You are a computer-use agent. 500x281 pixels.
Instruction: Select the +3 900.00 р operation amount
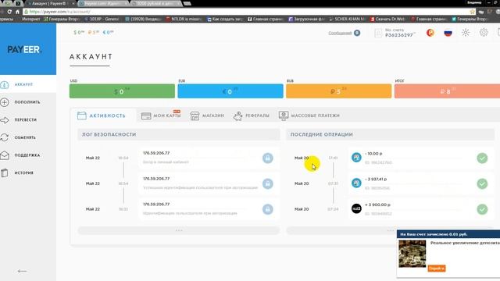pos(377,205)
